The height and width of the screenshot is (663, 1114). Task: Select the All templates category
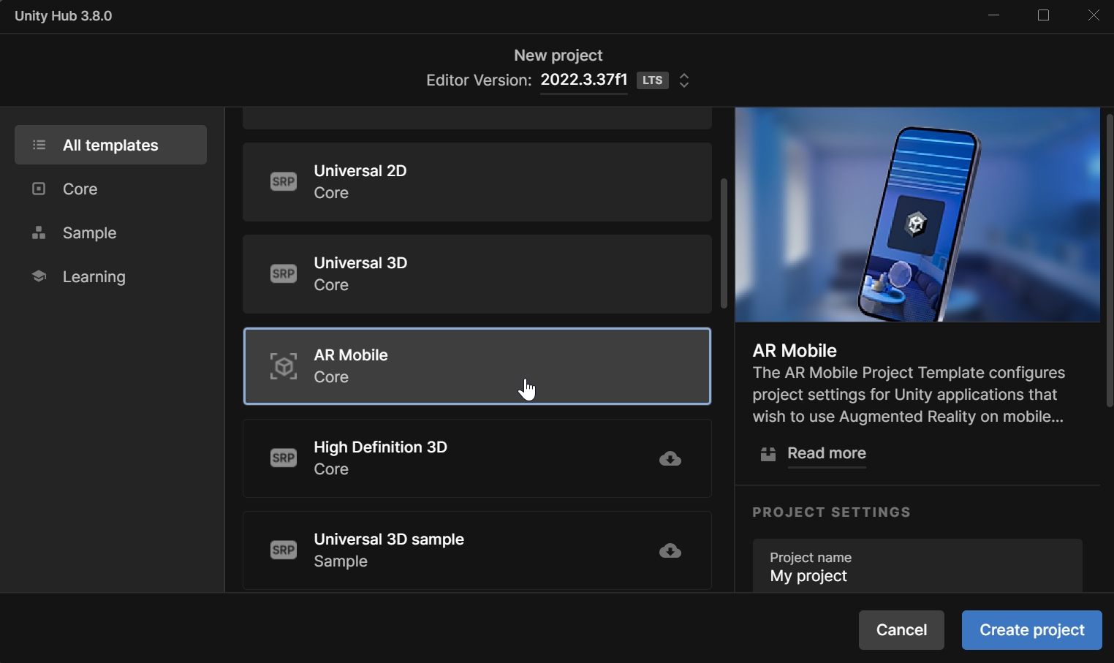point(110,145)
